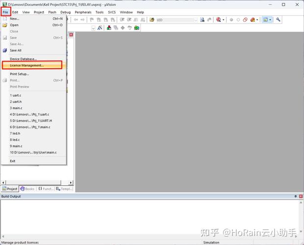The width and height of the screenshot is (304, 245).
Task: Open the SVCS menu
Action: coord(112,12)
